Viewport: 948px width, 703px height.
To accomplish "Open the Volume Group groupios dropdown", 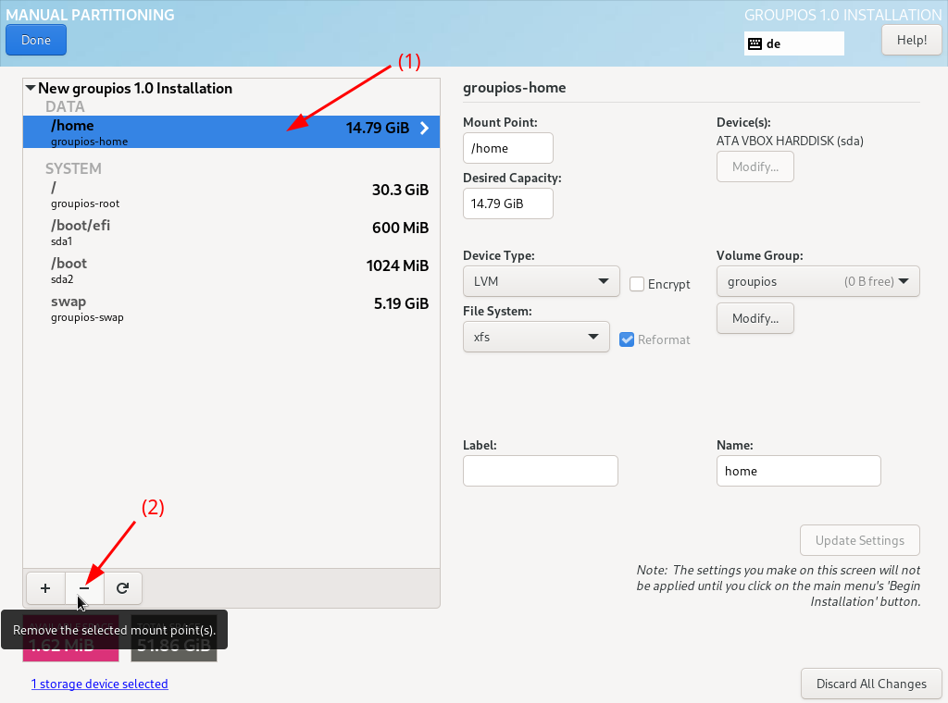I will (x=817, y=281).
